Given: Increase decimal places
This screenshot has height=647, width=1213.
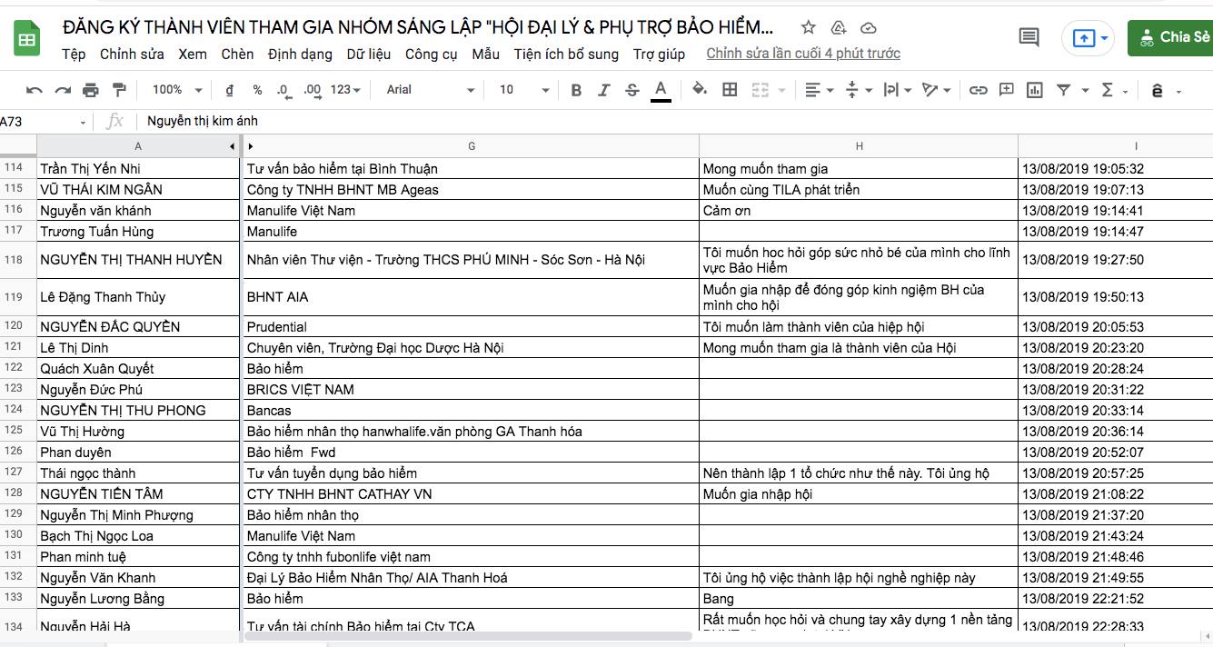Looking at the screenshot, I should click(x=312, y=90).
